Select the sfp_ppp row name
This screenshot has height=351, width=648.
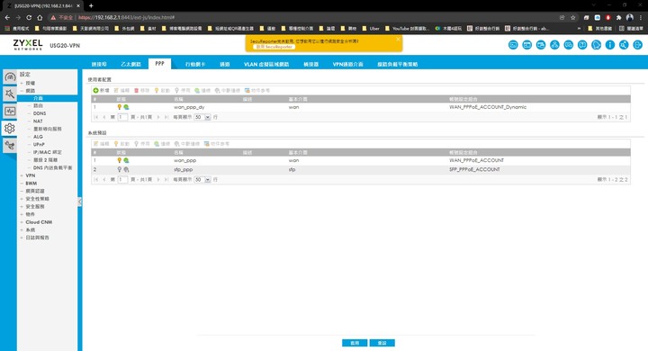click(x=183, y=169)
